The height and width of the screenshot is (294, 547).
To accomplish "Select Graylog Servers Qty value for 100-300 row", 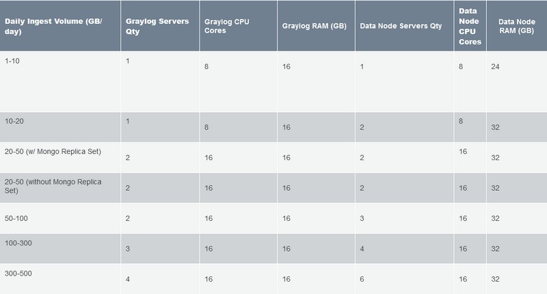I will [129, 249].
